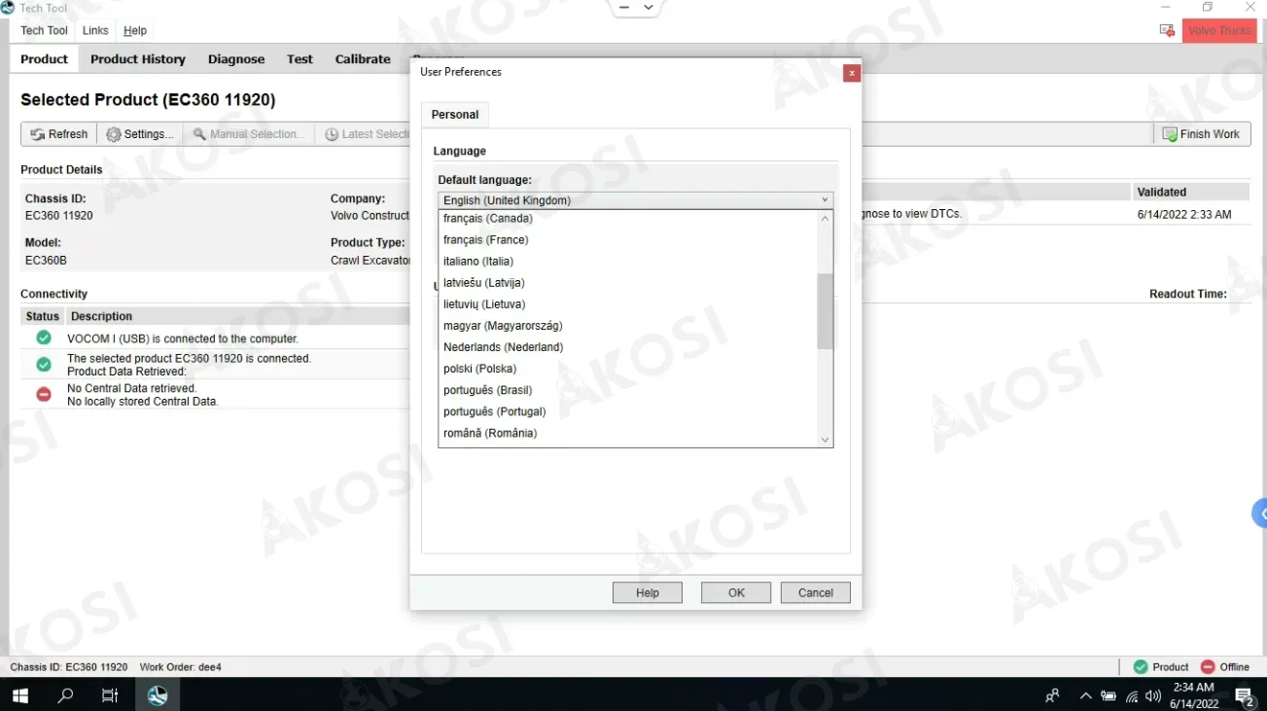Select the Personal tab in User Preferences

[455, 115]
